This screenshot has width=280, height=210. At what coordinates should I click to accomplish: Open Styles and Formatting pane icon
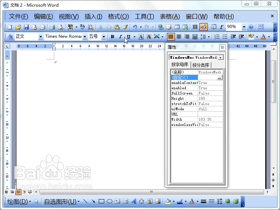tap(10, 37)
